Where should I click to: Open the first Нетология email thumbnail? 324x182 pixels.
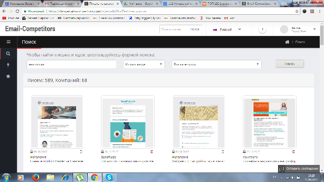57,122
